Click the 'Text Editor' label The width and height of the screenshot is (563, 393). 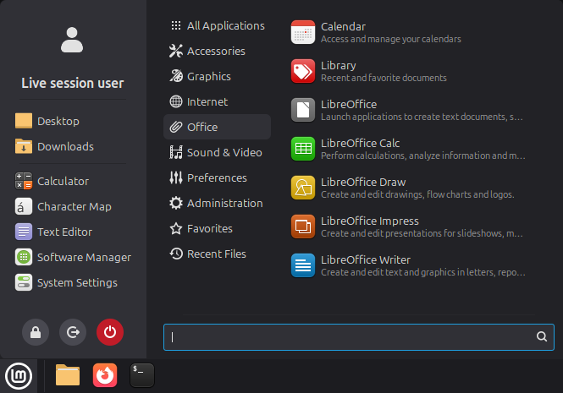tap(64, 232)
